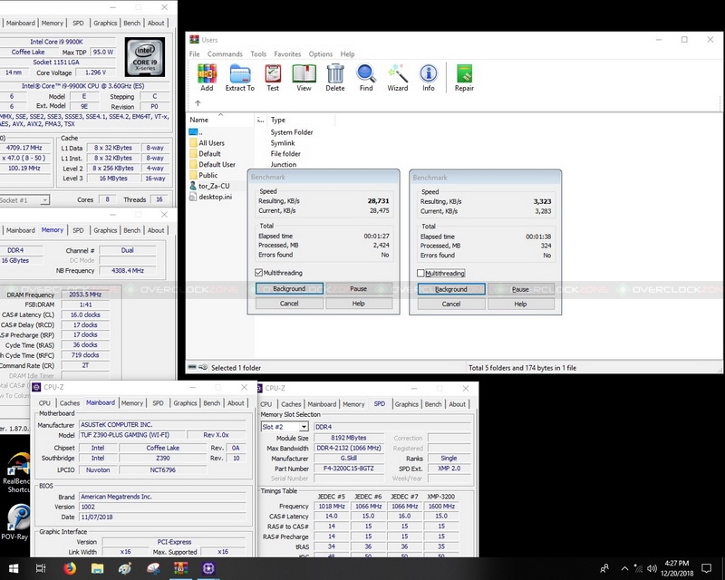Image resolution: width=725 pixels, height=580 pixels.
Task: Open the Commands menu
Action: coord(225,54)
